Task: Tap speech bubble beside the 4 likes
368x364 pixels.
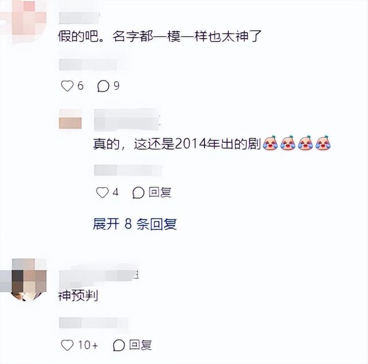Action: (138, 192)
